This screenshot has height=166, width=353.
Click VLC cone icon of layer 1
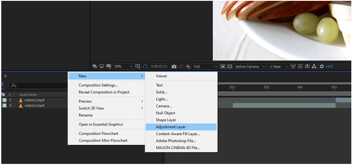click(x=21, y=100)
